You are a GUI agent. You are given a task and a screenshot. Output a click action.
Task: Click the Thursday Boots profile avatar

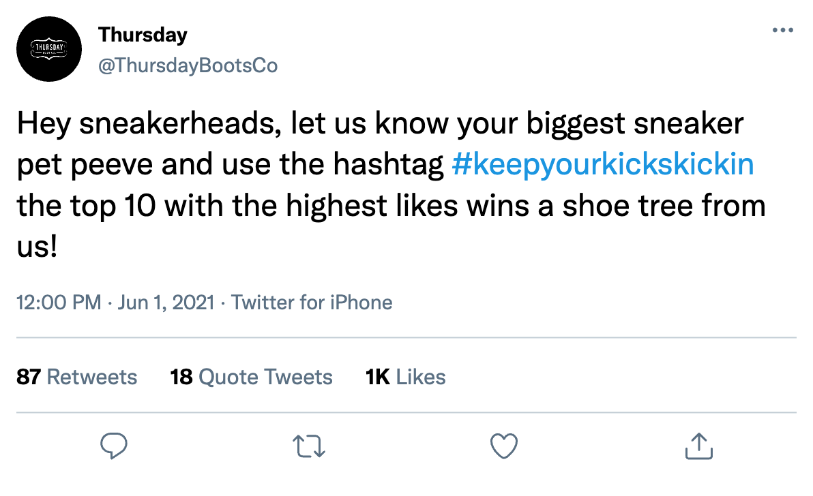49,49
